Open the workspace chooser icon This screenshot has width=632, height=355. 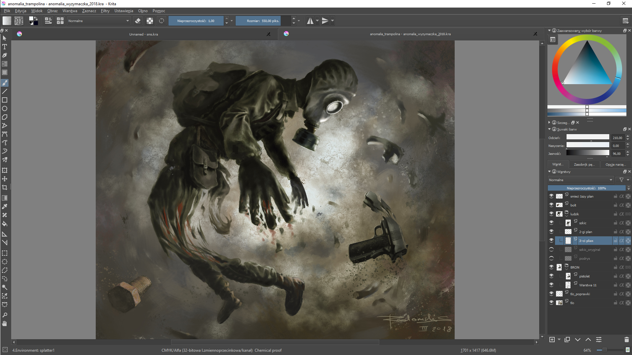(x=625, y=21)
